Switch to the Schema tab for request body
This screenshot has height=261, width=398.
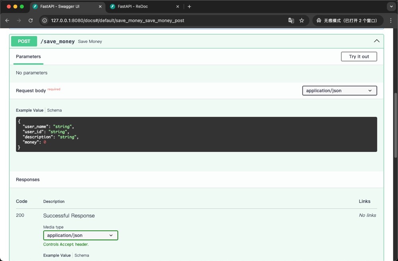[55, 110]
